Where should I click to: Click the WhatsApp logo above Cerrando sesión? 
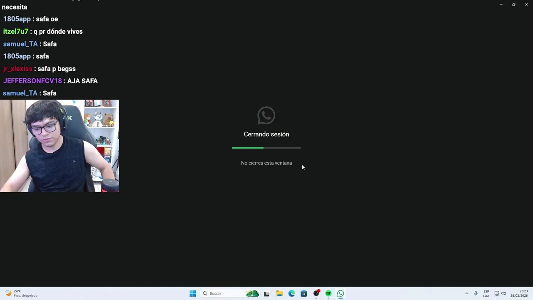pos(266,115)
